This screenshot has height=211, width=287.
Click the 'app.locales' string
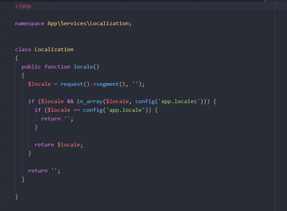(179, 101)
